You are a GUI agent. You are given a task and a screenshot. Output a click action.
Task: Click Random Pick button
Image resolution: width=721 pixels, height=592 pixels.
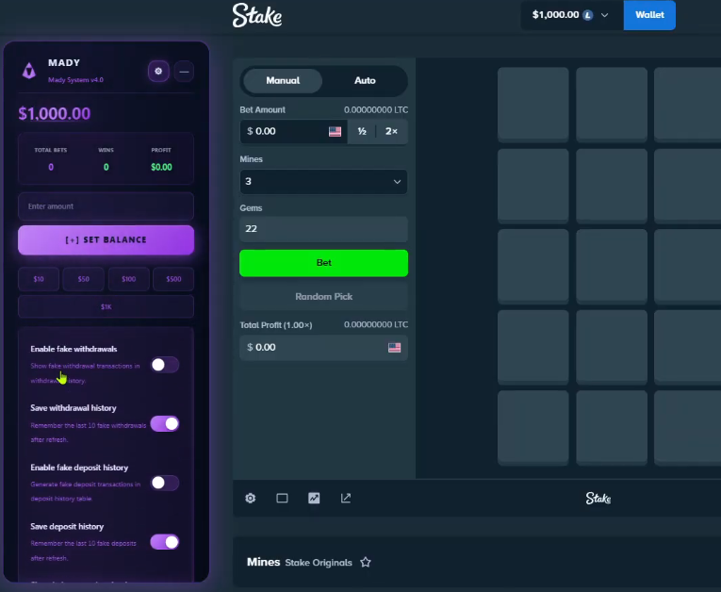pyautogui.click(x=323, y=297)
